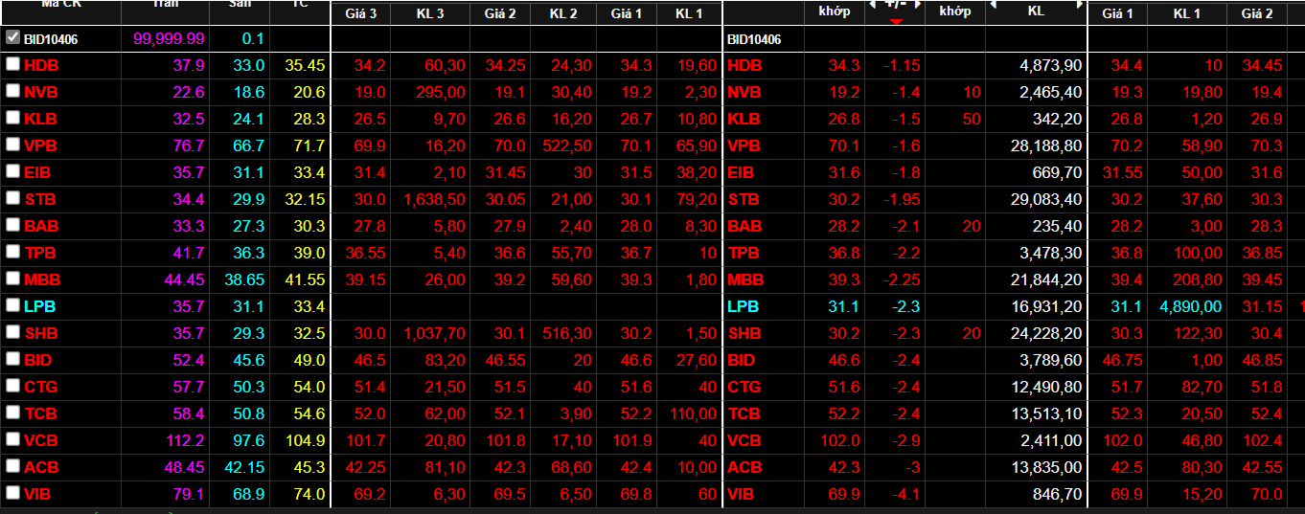Click VIB change value -4.1
1305x514 pixels.
pos(904,494)
